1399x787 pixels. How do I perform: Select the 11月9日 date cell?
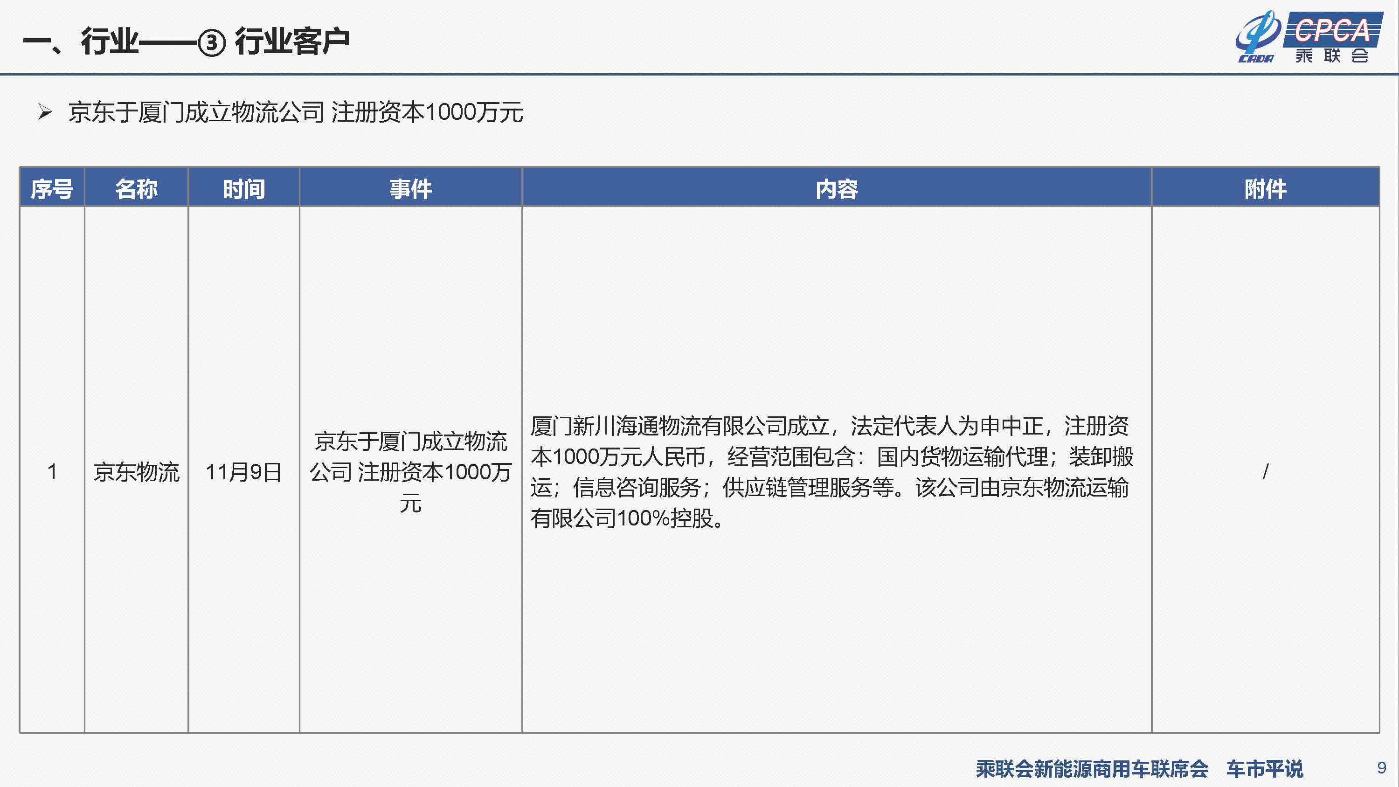pyautogui.click(x=244, y=470)
